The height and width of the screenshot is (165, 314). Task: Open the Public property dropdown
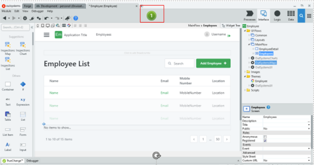tap(309, 129)
